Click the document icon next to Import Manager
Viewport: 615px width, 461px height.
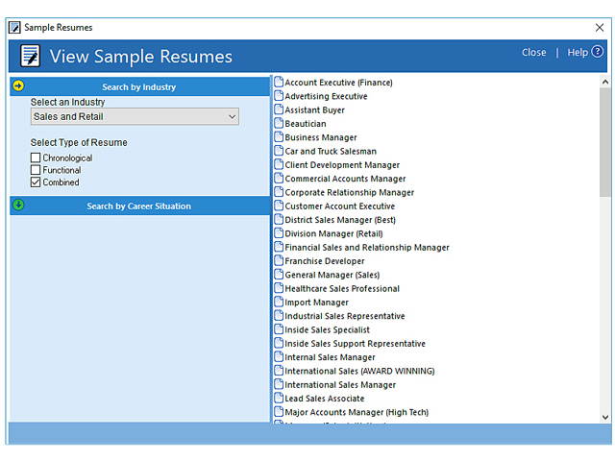pyautogui.click(x=279, y=302)
